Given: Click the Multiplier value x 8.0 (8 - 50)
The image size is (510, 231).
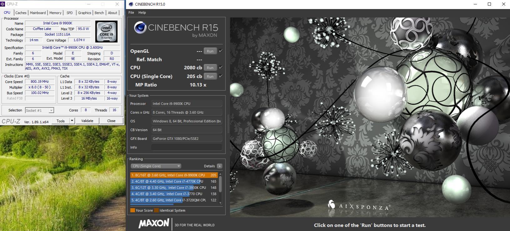Looking at the screenshot, I should (x=40, y=87).
